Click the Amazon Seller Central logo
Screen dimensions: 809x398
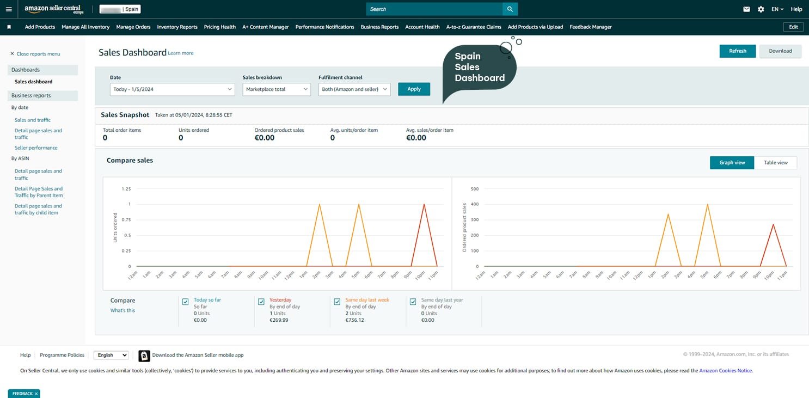[x=52, y=9]
